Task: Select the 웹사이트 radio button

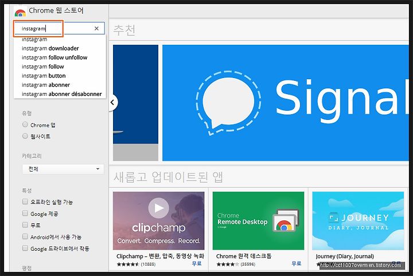Action: coord(25,136)
